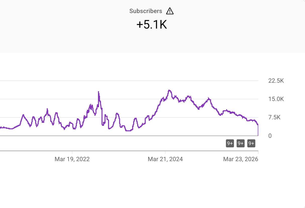This screenshot has width=305, height=208.
Task: Click the 22.5K horizontal gridline
Action: 126,81
